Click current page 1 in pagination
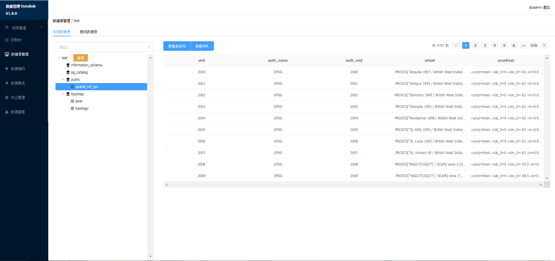The height and width of the screenshot is (261, 555). point(466,46)
